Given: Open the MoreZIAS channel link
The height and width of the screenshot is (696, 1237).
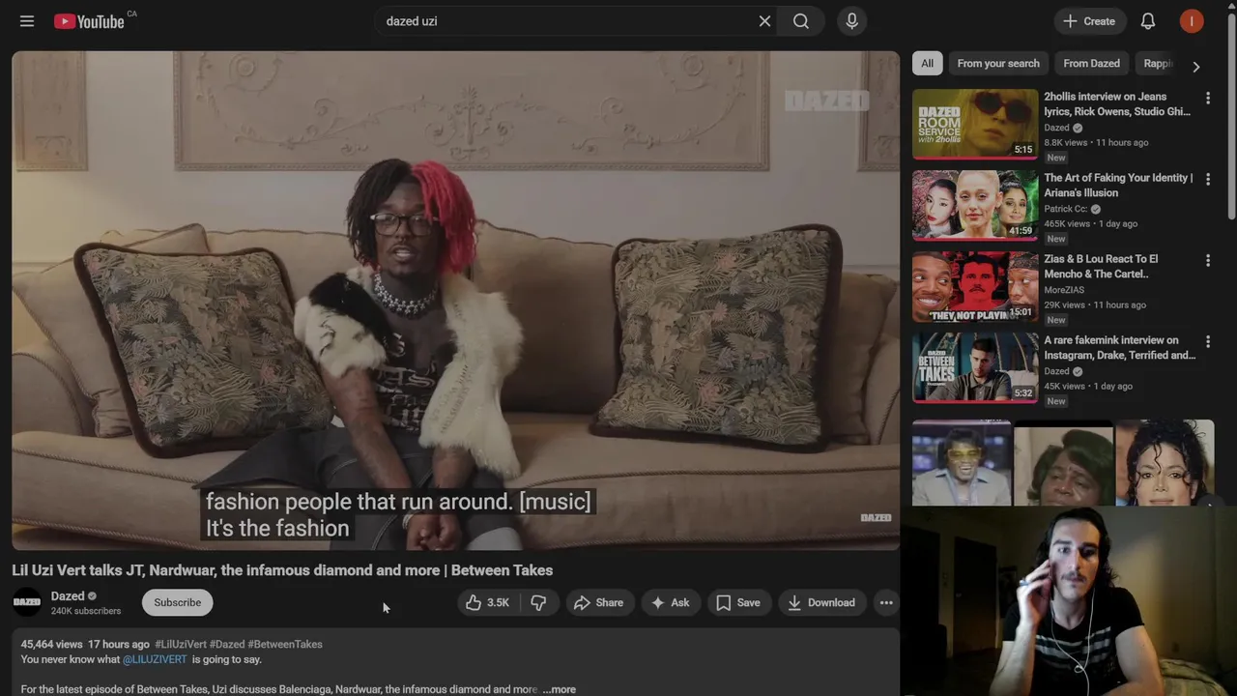Looking at the screenshot, I should (x=1064, y=290).
